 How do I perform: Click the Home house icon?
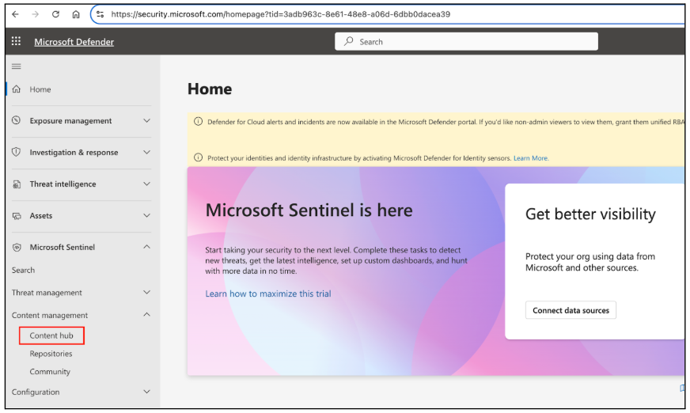point(17,89)
